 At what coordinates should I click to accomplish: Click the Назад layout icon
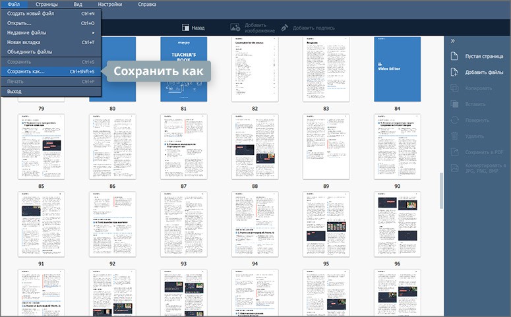(x=185, y=28)
